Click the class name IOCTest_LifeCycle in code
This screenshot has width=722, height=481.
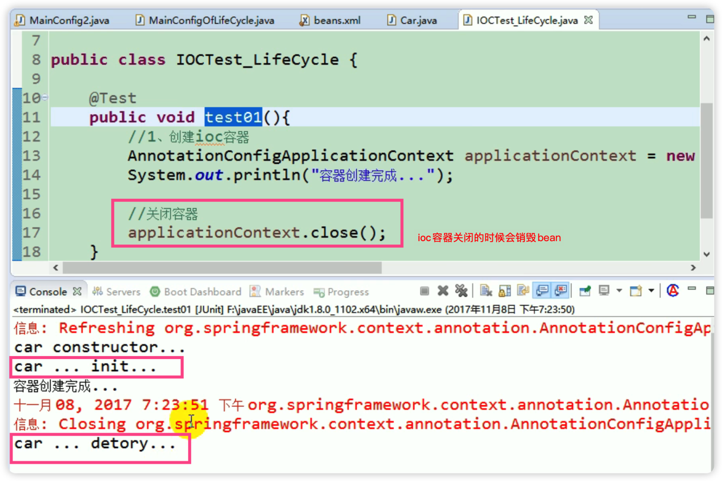257,60
